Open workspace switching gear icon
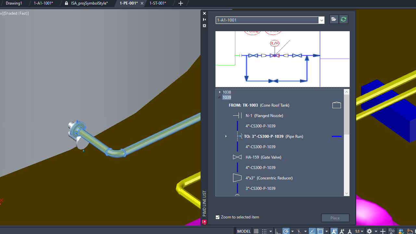The width and height of the screenshot is (416, 234). pyautogui.click(x=370, y=231)
